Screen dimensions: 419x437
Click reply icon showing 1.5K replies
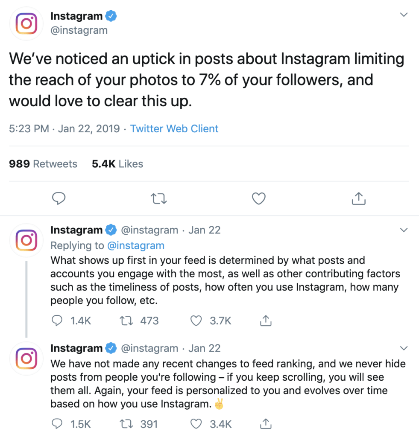(x=57, y=424)
